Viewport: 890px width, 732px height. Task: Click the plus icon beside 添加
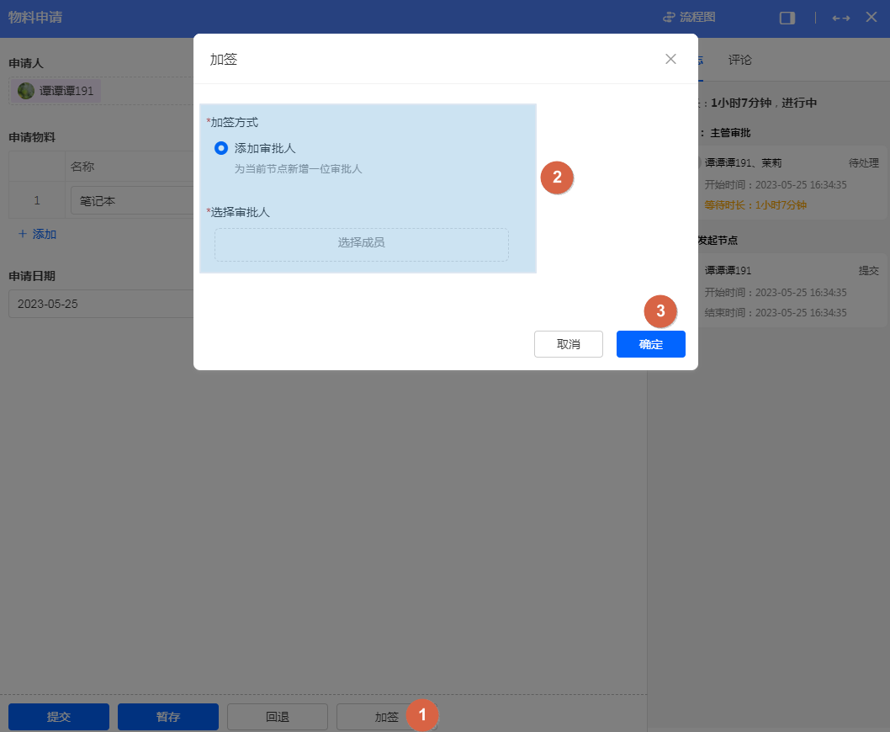23,234
